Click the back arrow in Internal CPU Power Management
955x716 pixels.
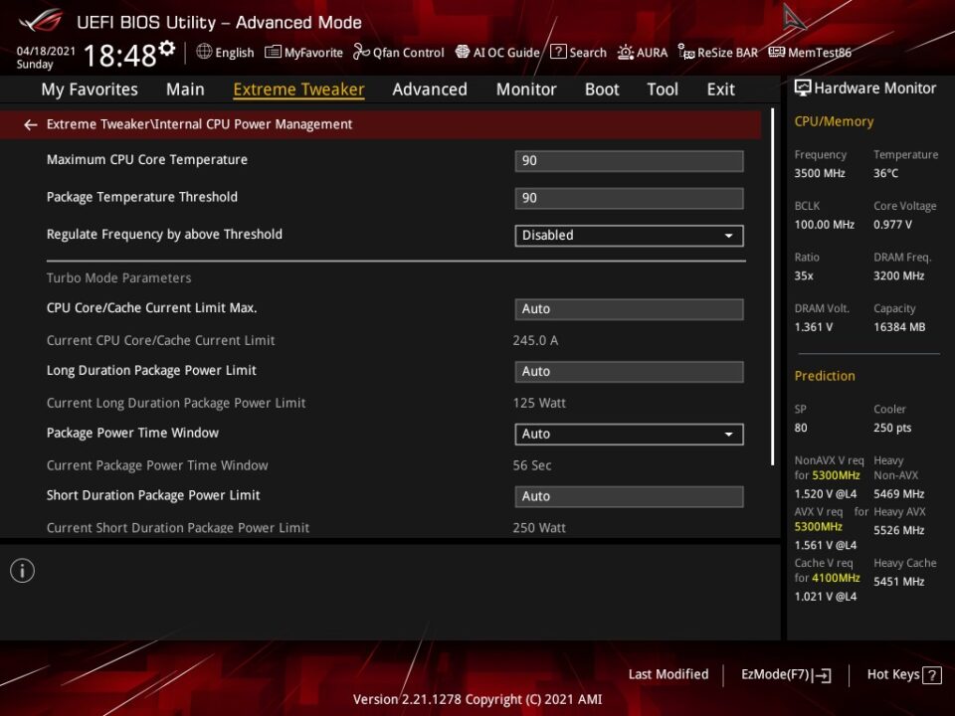[31, 125]
